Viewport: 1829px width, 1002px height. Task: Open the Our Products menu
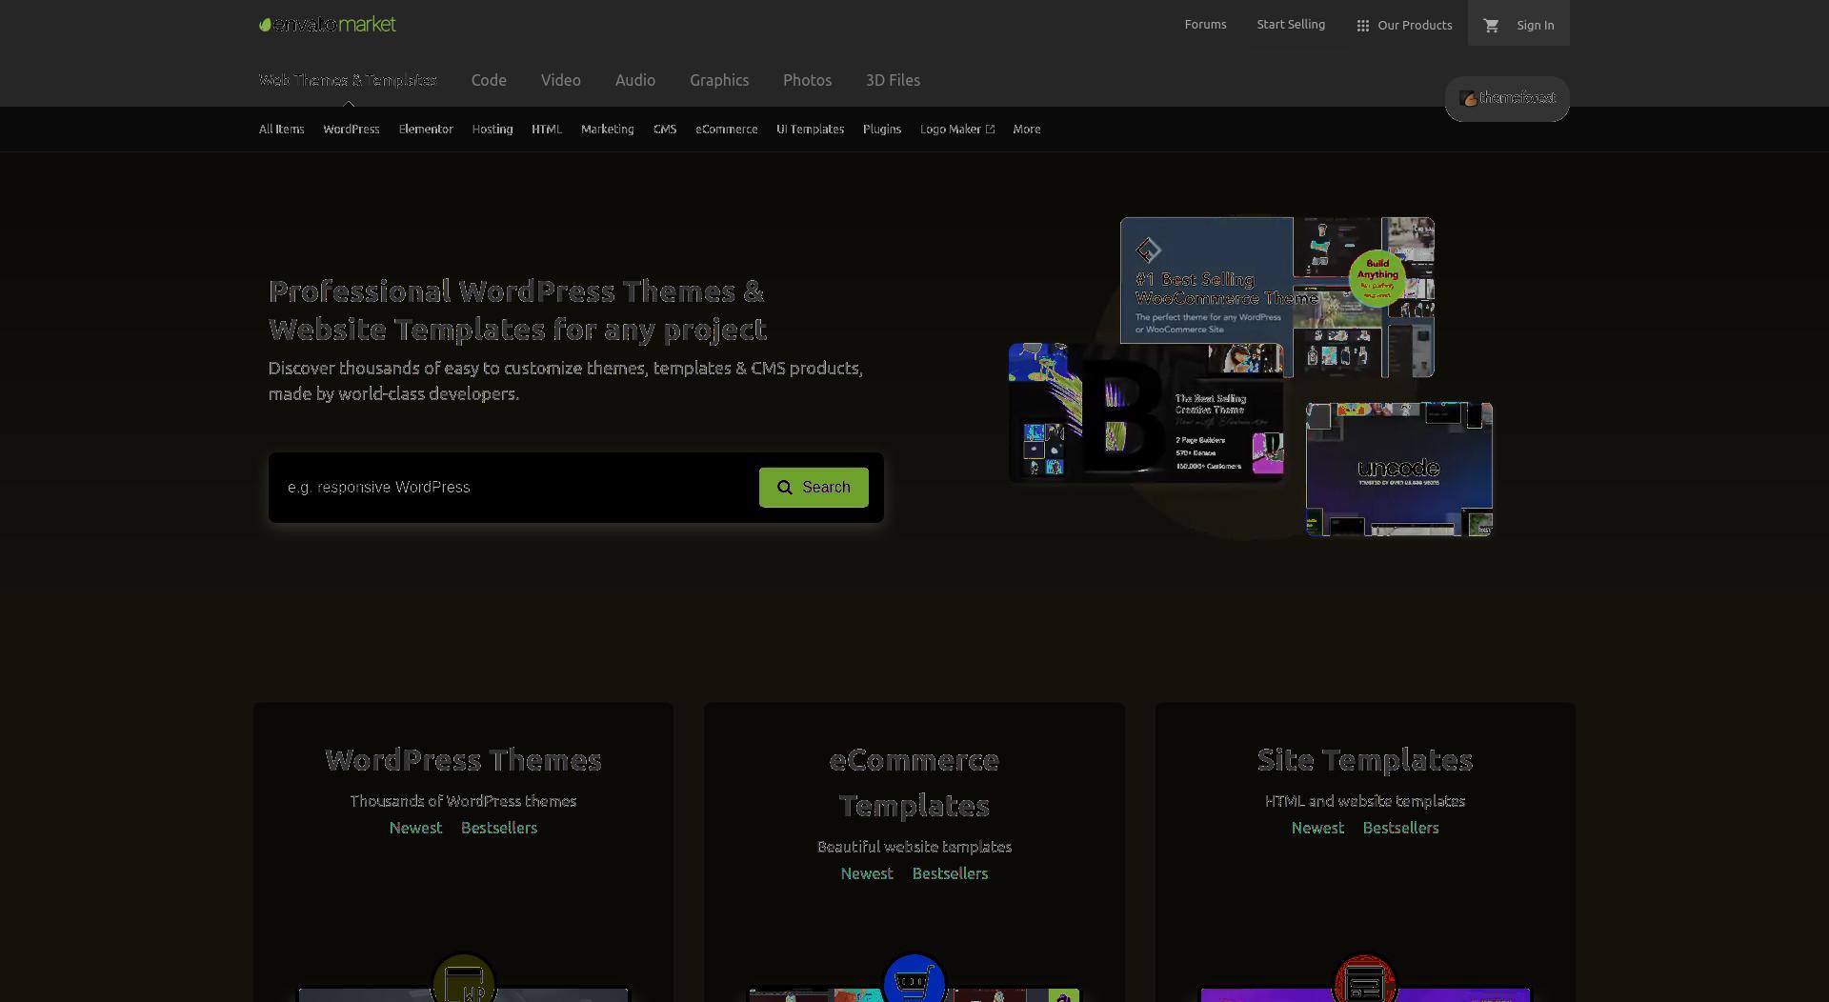pos(1404,26)
